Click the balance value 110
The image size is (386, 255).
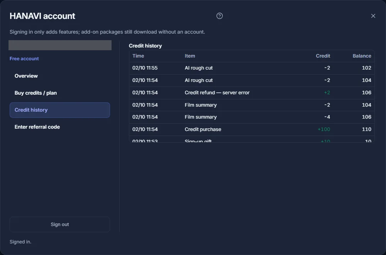point(367,129)
